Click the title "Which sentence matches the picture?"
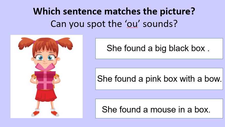 coord(114,11)
